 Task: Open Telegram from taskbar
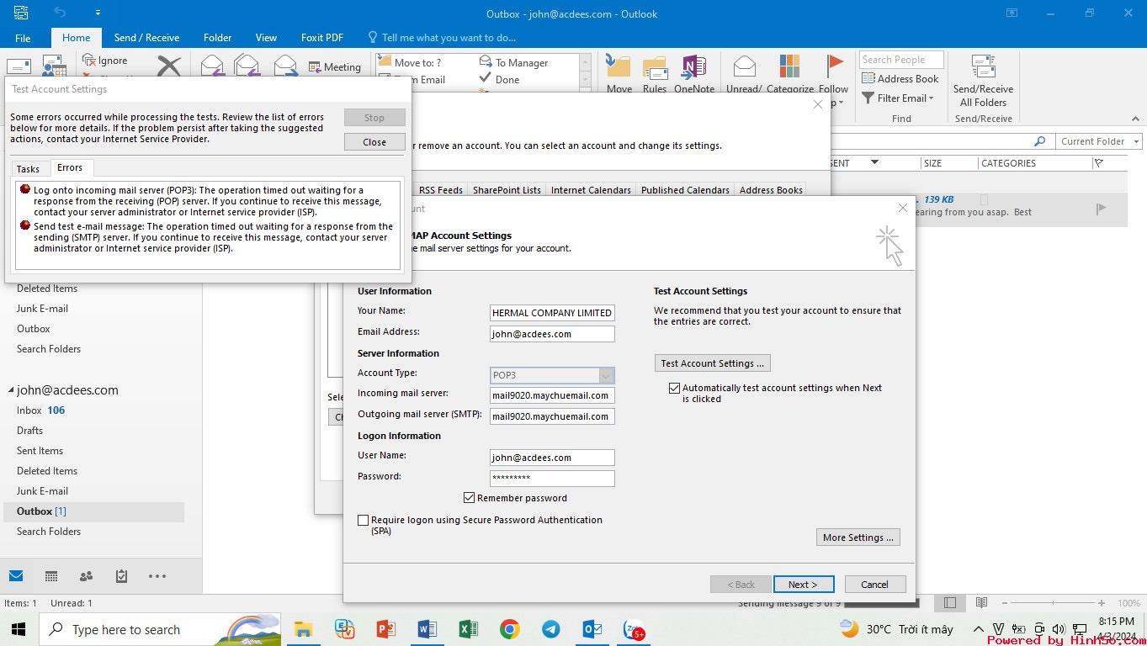pos(551,629)
